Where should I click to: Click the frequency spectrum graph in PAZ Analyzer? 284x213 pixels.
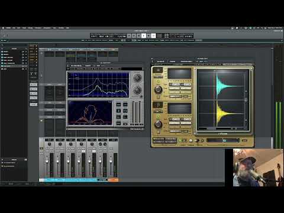click(x=98, y=85)
